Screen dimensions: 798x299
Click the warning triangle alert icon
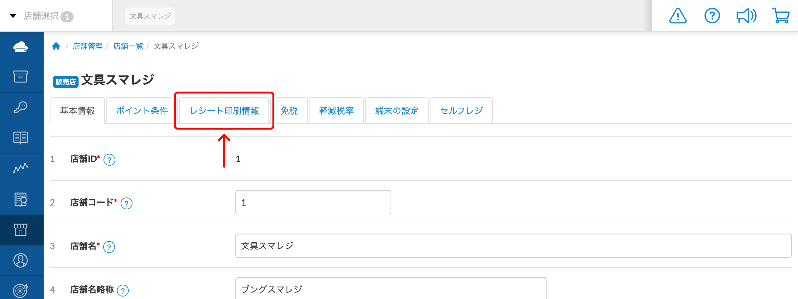[x=678, y=16]
